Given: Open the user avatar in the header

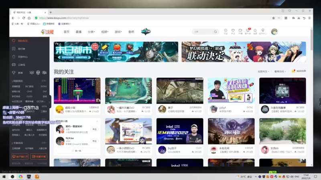Looking at the screenshot, I should [274, 32].
